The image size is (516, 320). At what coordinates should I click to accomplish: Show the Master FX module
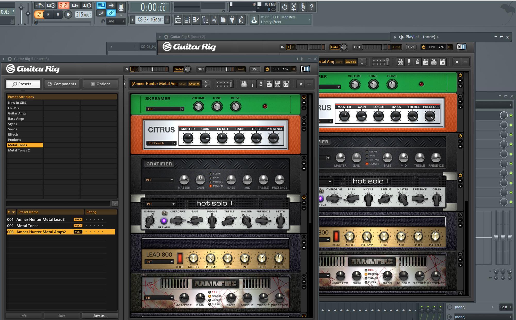click(x=286, y=84)
